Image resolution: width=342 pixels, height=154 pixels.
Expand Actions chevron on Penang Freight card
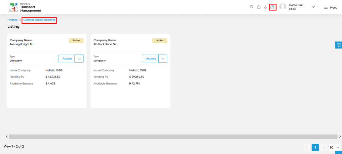coord(79,59)
